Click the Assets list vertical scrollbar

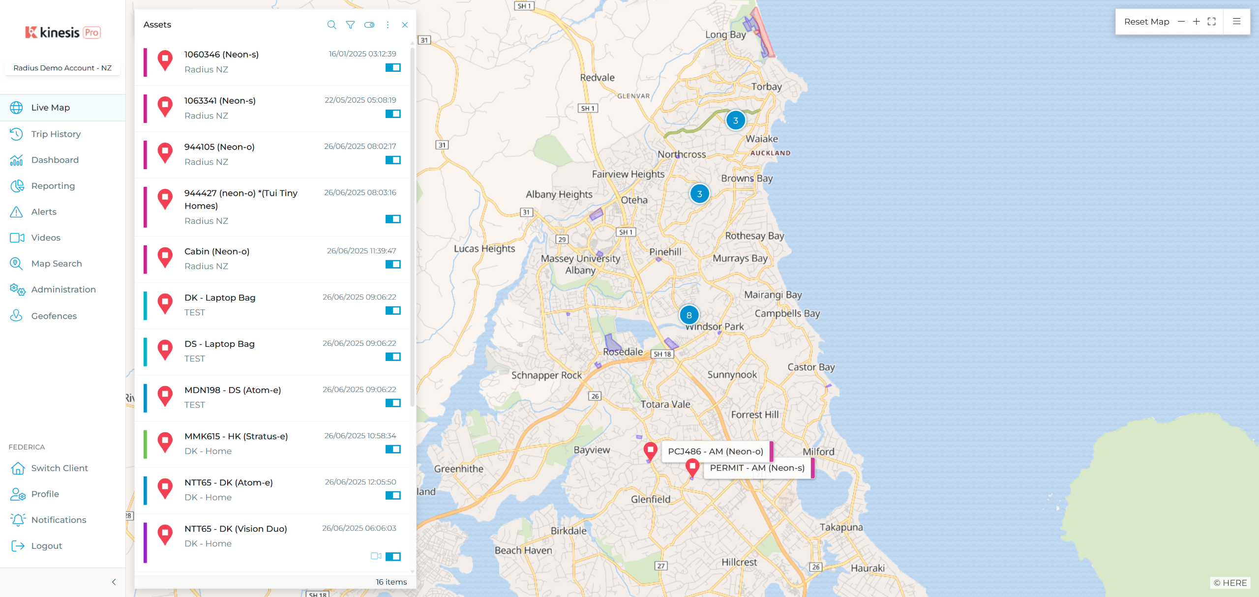tap(412, 226)
